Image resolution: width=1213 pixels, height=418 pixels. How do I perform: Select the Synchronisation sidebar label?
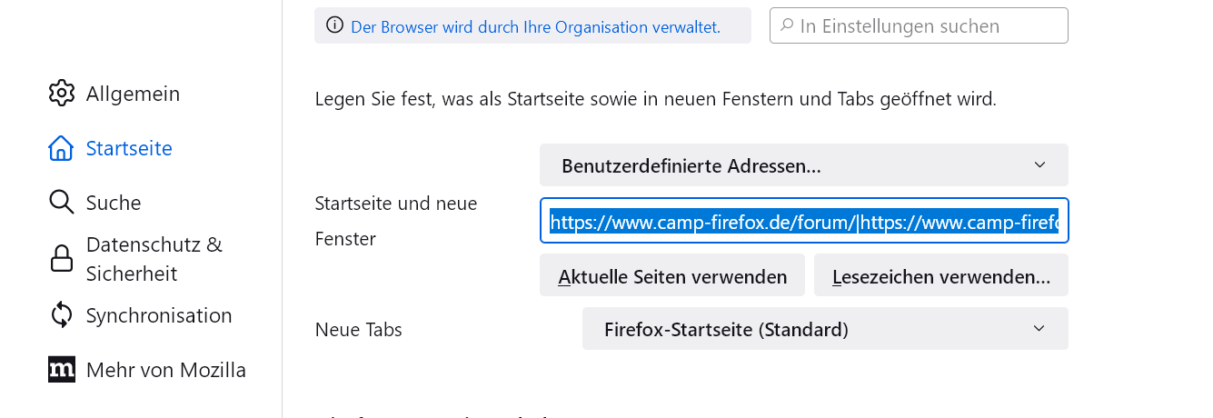[159, 315]
